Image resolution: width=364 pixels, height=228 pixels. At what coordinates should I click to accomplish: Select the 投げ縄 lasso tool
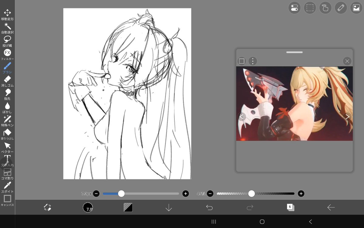[x=7, y=41]
